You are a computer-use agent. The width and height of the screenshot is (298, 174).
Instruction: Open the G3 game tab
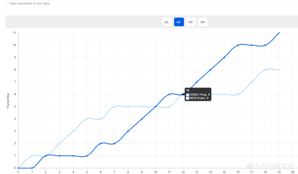[x=191, y=22]
